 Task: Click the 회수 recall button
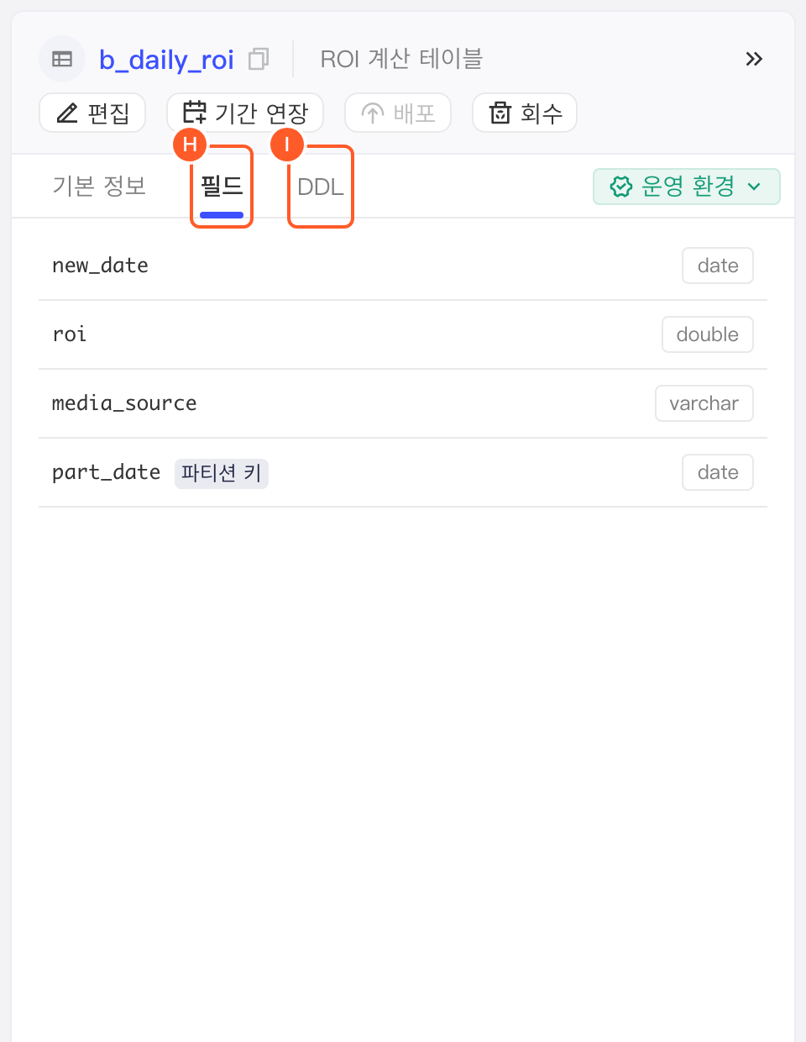pos(525,113)
